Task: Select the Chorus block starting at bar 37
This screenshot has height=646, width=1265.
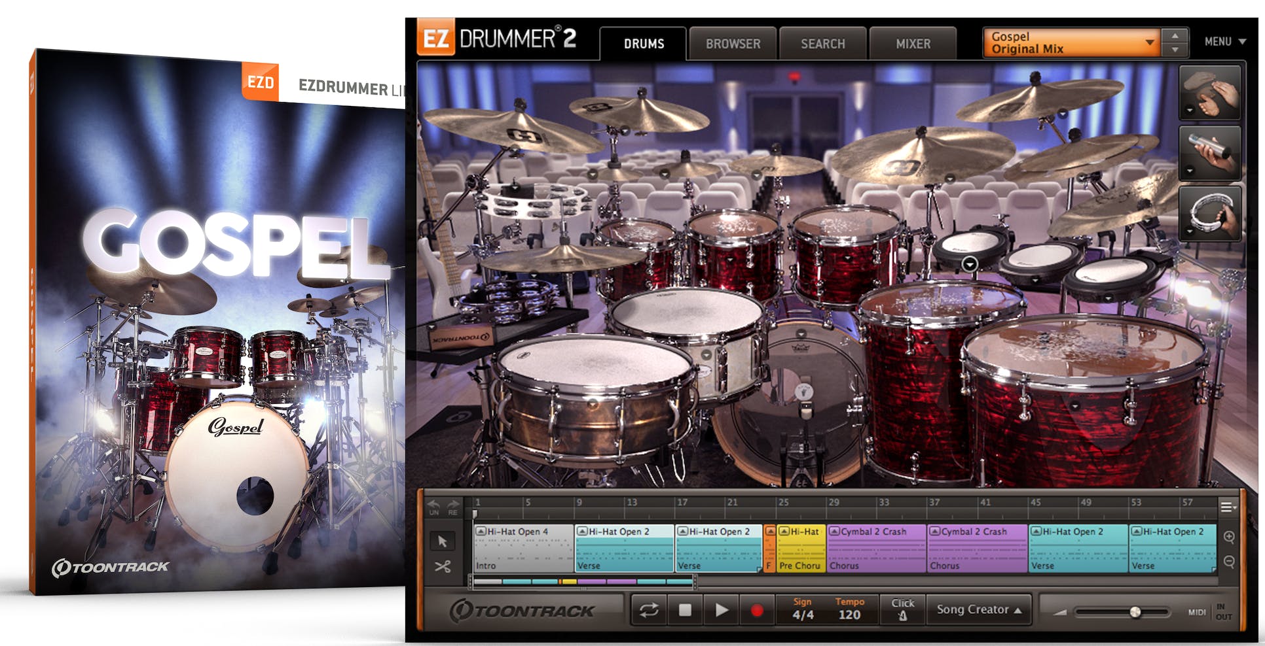Action: click(x=978, y=549)
